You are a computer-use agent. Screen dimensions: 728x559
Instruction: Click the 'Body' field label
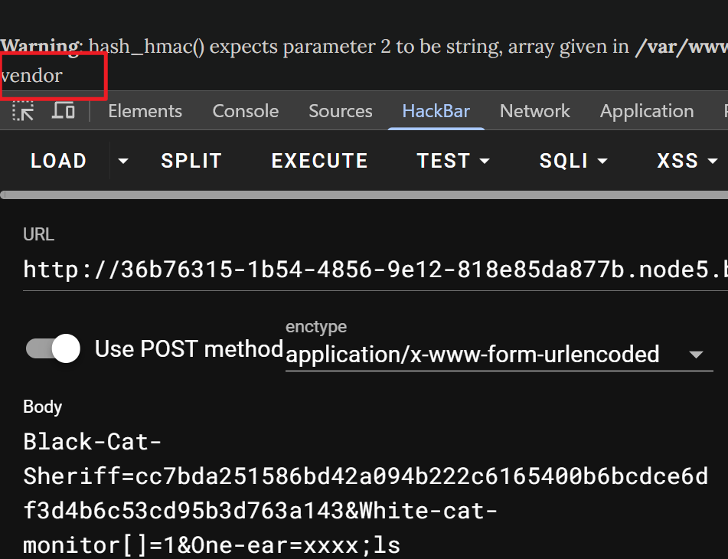[x=42, y=407]
